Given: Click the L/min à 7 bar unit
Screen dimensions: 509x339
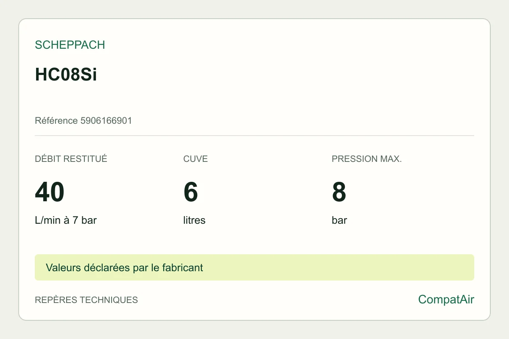Looking at the screenshot, I should [66, 220].
